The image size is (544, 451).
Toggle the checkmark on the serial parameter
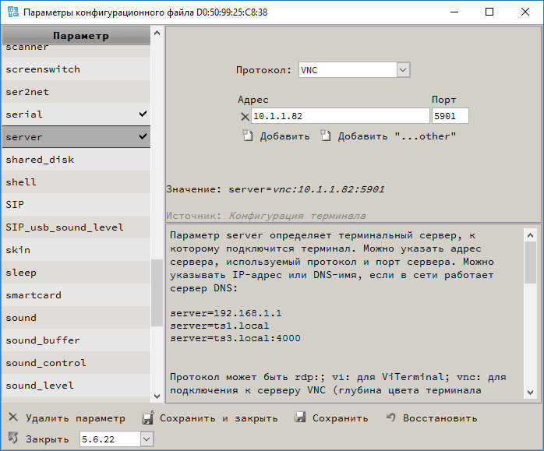pyautogui.click(x=143, y=115)
